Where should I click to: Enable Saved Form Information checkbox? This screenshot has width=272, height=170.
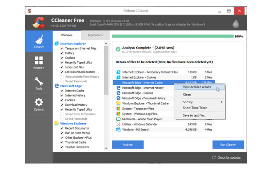62,114
